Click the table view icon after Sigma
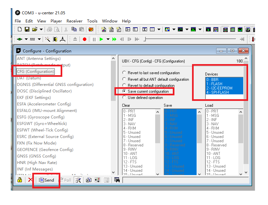Image resolution: width=268 pixels, height=205 pixels. [x=152, y=30]
